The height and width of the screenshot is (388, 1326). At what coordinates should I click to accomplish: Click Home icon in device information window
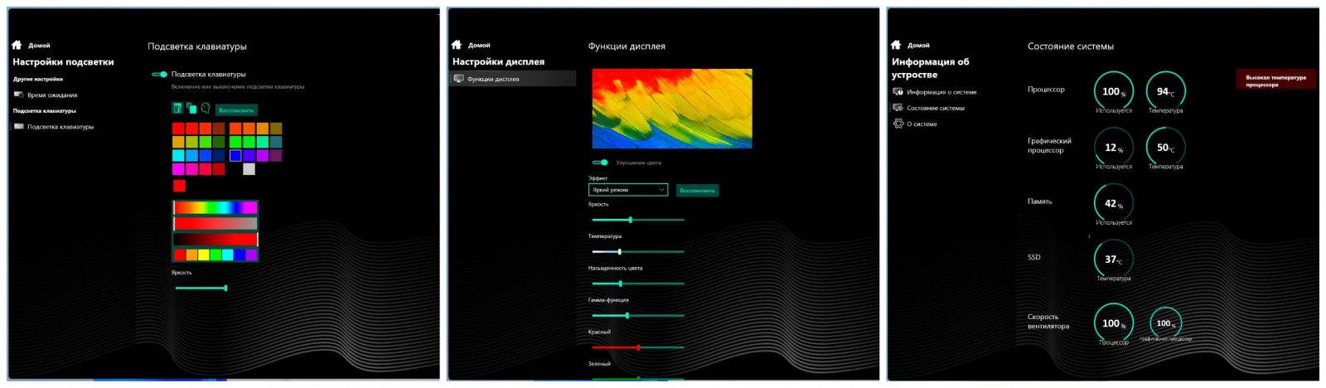point(896,45)
